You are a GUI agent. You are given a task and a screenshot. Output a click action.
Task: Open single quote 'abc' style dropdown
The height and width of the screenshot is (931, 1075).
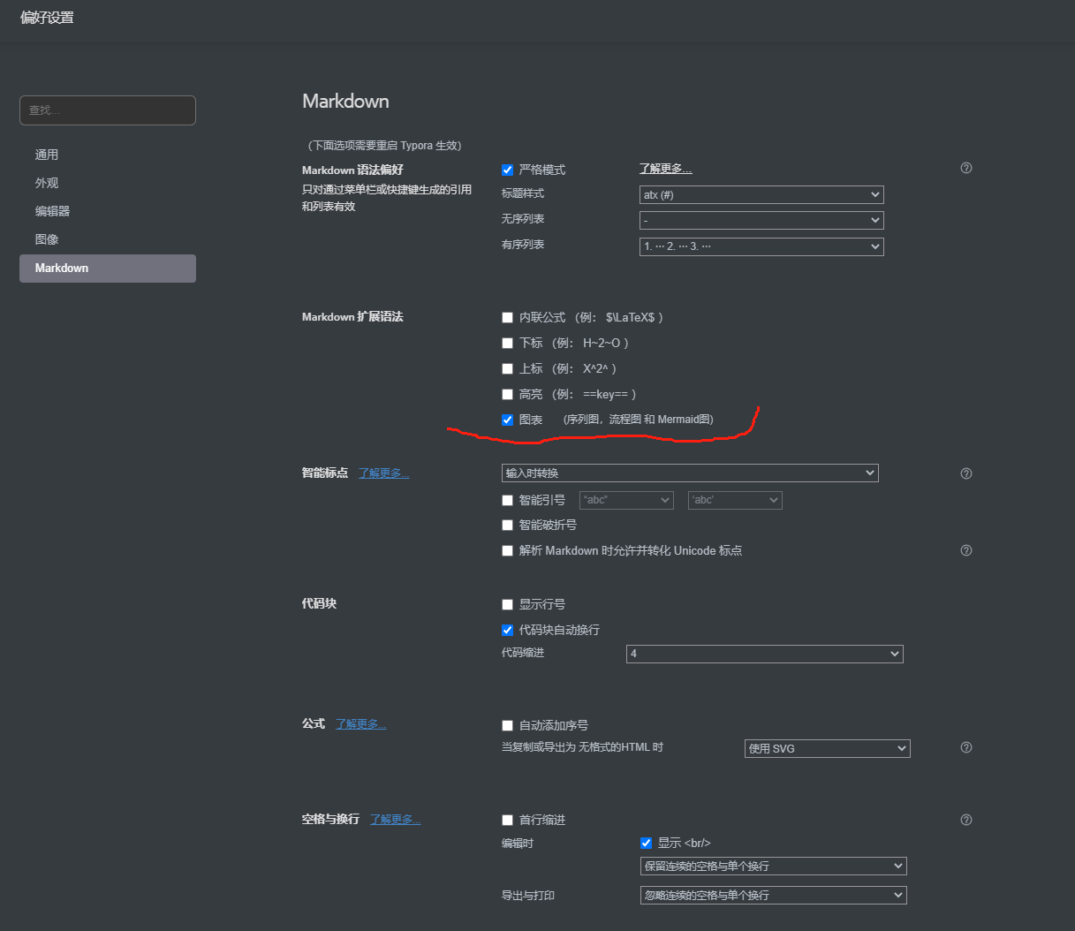pos(735,500)
